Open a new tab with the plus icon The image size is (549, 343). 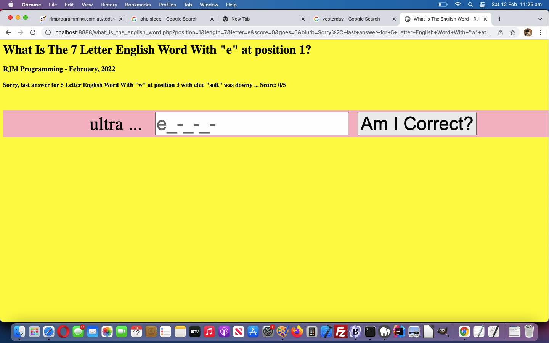pyautogui.click(x=500, y=19)
